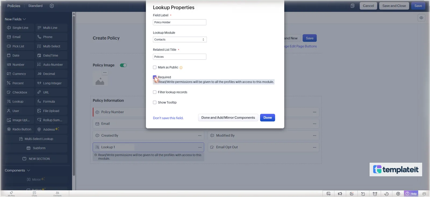This screenshot has width=430, height=197.
Task: Open My Pins in the bottom bar
Action: (11, 194)
